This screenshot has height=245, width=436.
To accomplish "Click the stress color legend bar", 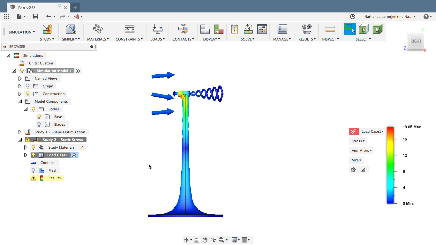I will pyautogui.click(x=390, y=165).
